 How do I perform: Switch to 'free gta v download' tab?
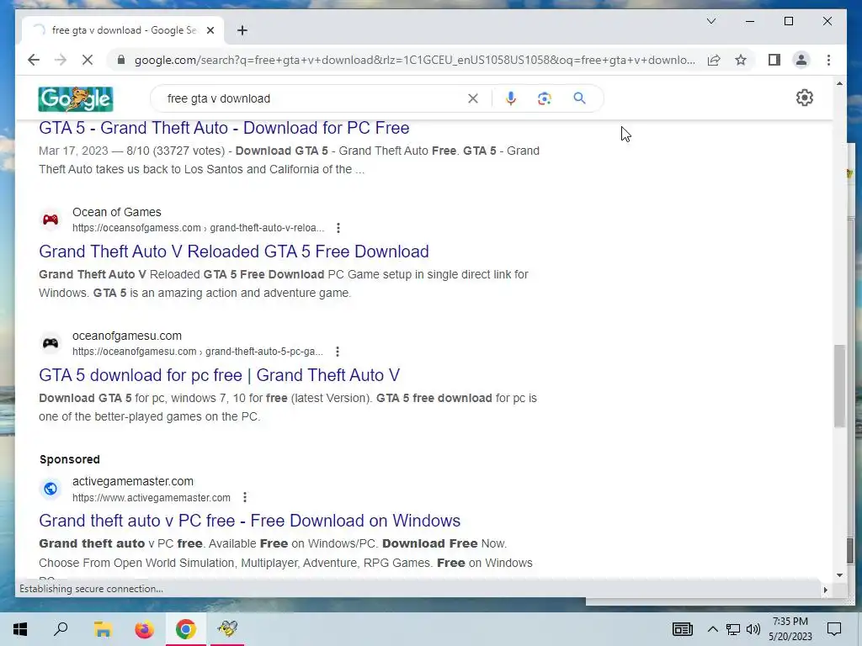coord(123,30)
